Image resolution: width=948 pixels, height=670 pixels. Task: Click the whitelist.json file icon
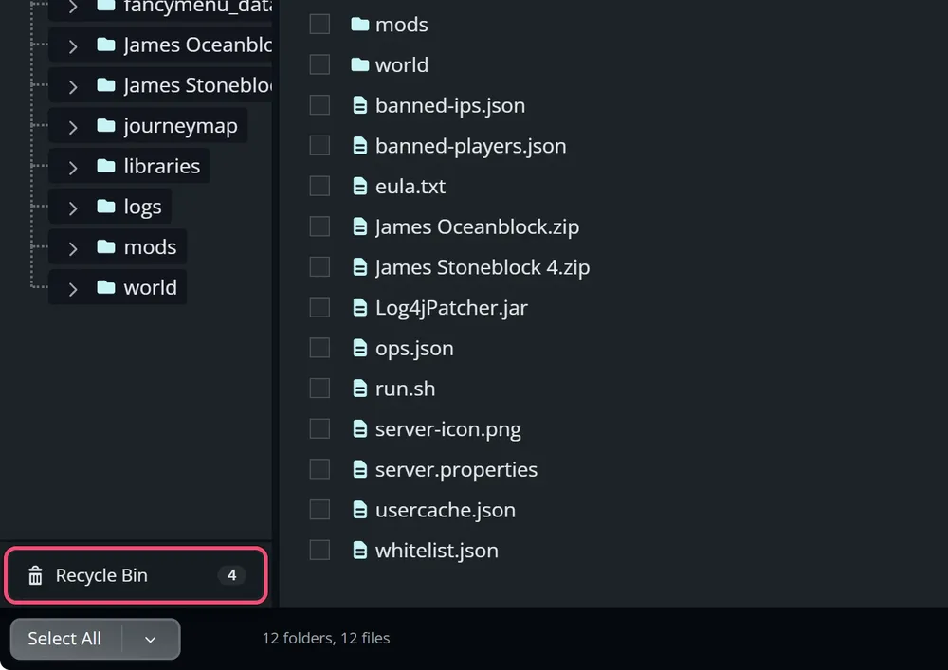pos(359,551)
